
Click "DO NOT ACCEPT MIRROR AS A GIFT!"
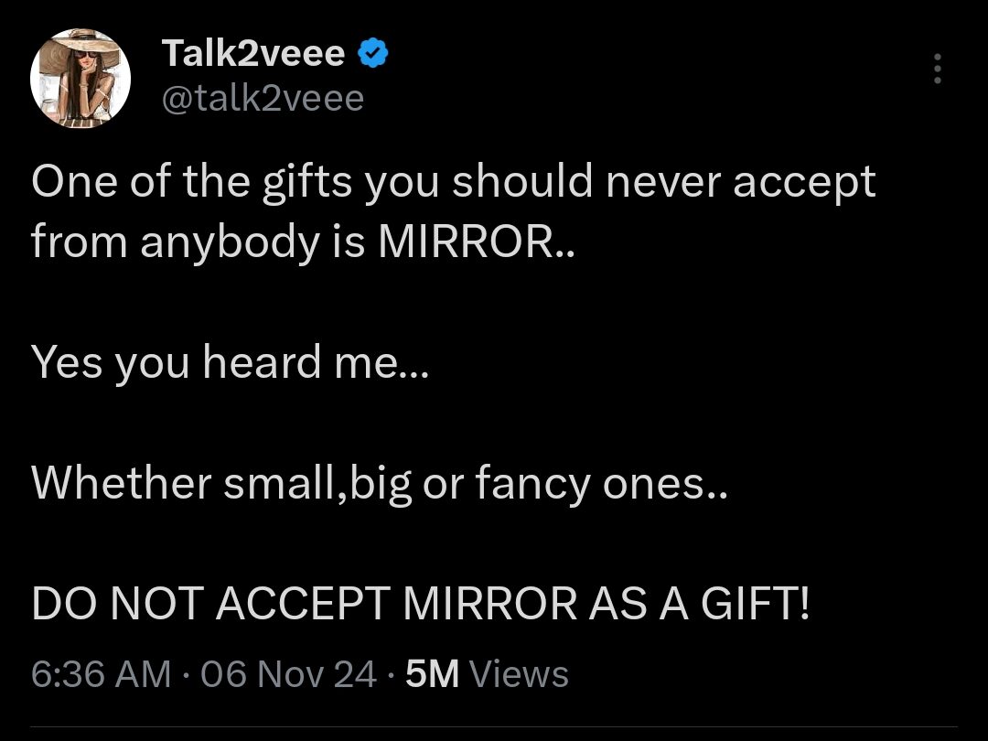[420, 603]
